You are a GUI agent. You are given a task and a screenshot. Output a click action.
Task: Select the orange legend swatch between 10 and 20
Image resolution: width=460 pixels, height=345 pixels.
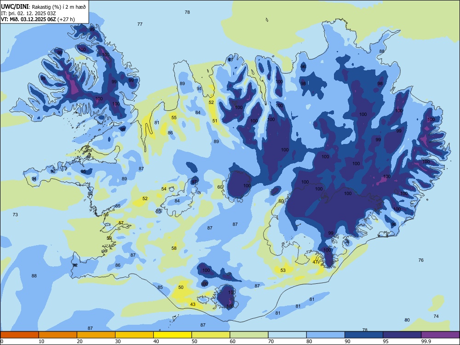point(58,335)
